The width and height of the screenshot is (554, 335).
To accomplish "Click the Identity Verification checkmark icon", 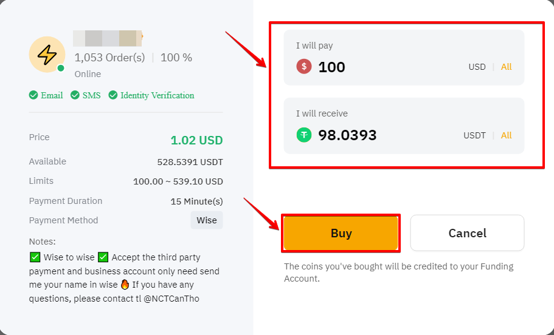I will tap(113, 95).
